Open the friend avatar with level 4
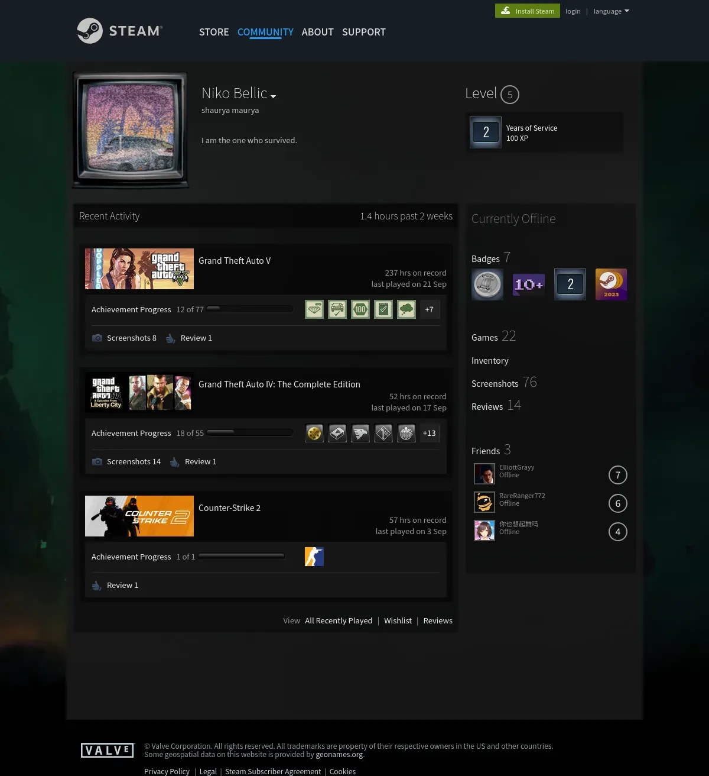 (x=484, y=531)
